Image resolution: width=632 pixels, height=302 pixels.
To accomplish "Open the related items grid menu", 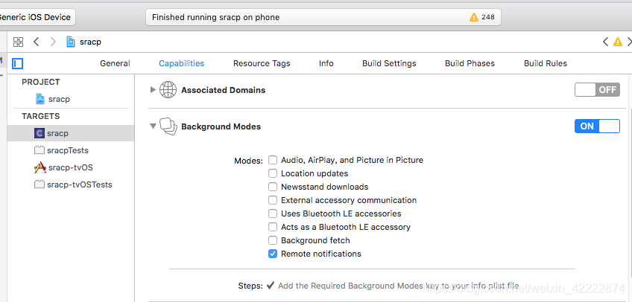I will click(18, 42).
